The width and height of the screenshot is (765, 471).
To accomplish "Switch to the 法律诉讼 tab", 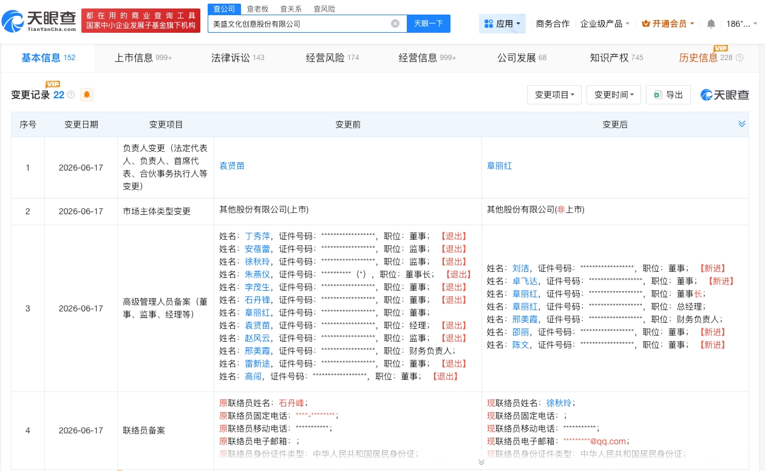I will (237, 58).
